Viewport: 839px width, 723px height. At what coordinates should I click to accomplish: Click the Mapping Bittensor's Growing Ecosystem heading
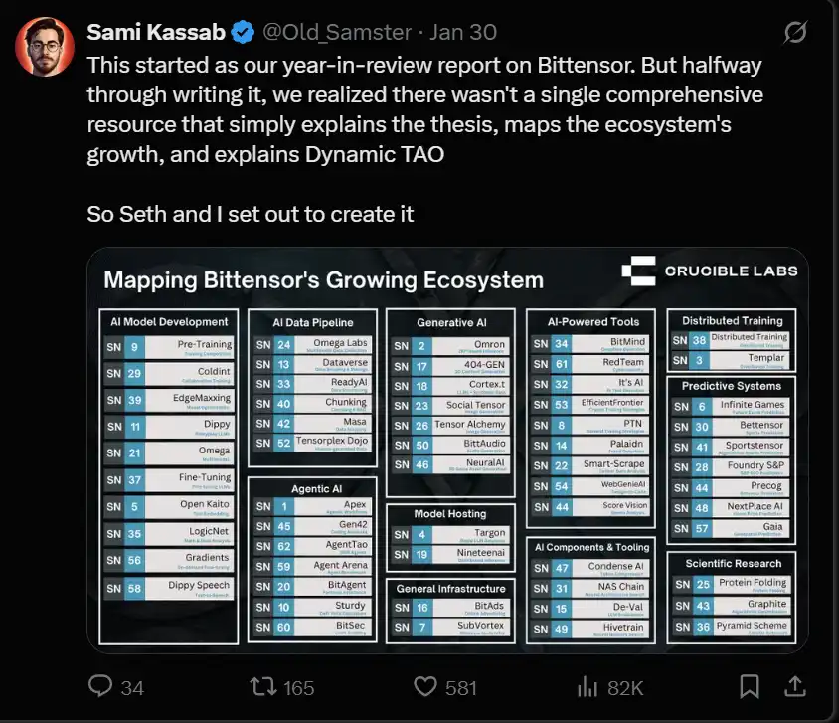coord(324,279)
